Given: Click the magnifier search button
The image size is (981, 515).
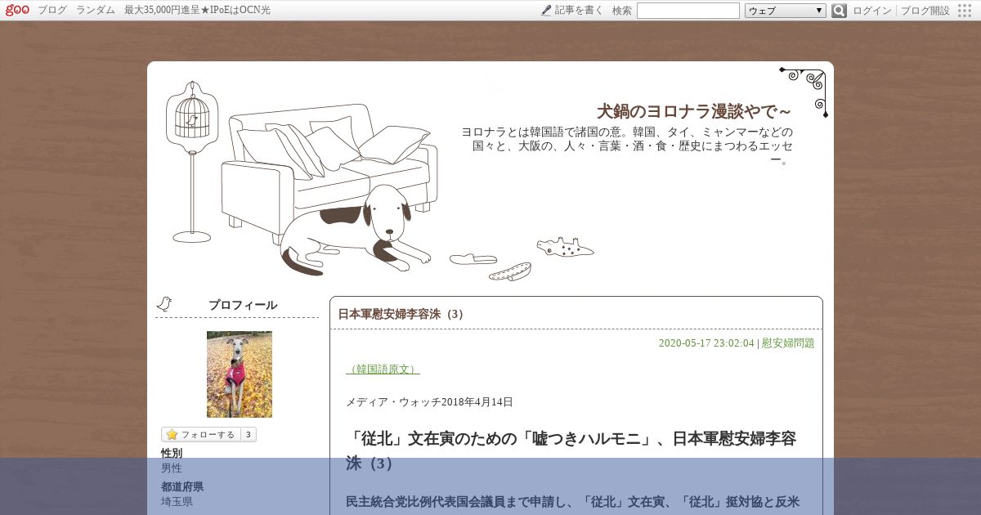Looking at the screenshot, I should [839, 11].
